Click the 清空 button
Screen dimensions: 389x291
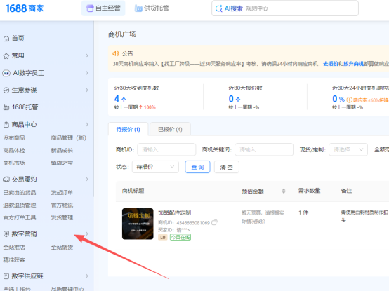227,167
